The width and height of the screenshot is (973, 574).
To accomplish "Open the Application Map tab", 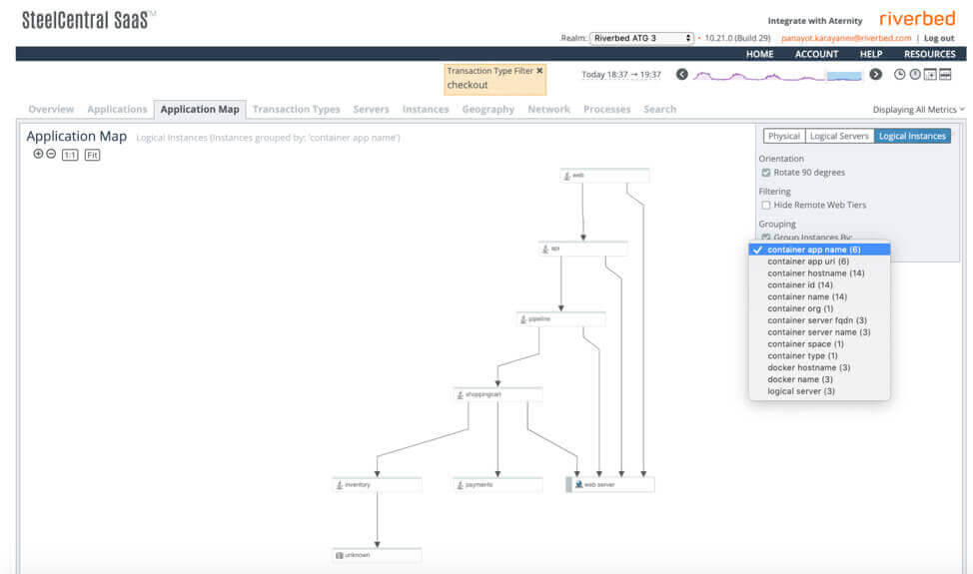I will 200,109.
